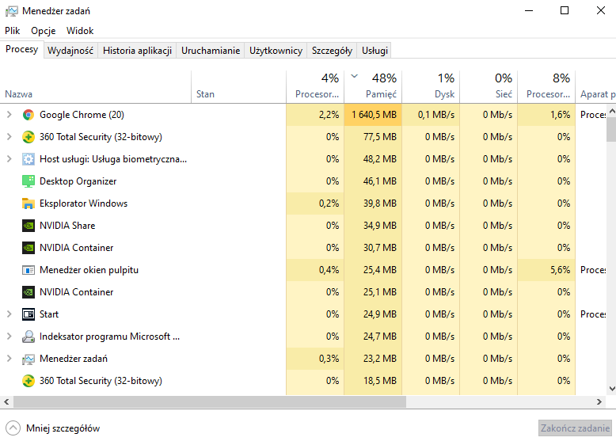Switch to the Użytkownicy tab

point(276,51)
